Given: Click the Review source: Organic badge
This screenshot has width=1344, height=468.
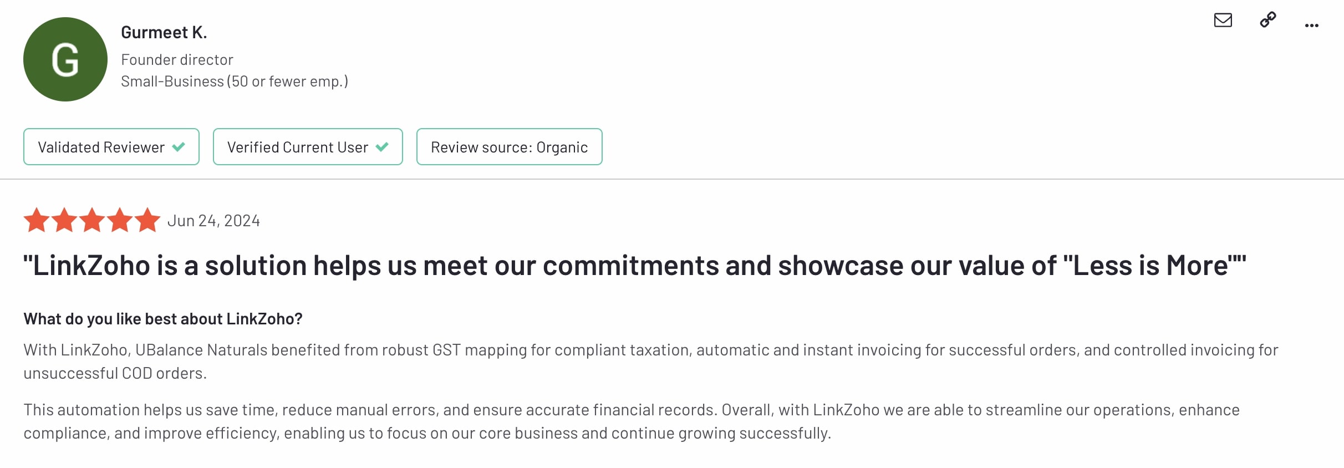Looking at the screenshot, I should tap(509, 147).
